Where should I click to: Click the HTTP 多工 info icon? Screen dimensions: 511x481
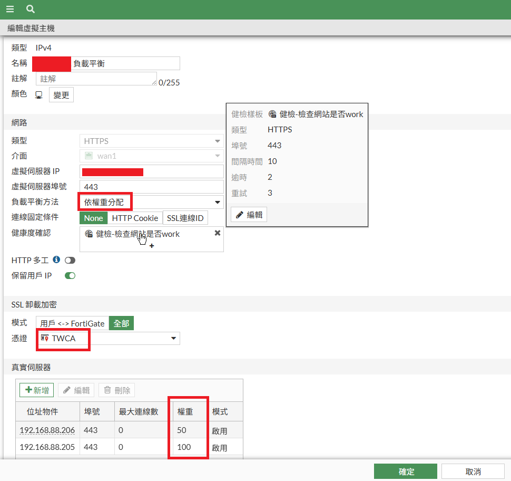(56, 259)
